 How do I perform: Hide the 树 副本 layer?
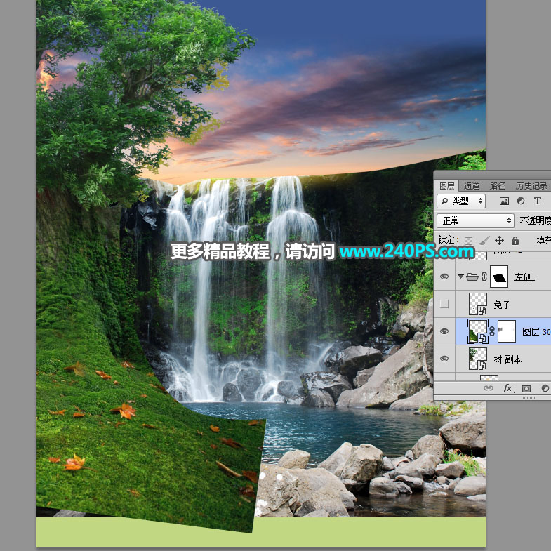point(444,359)
